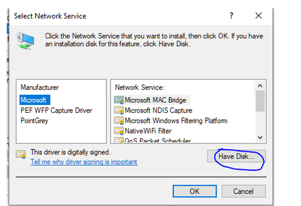Click Windows Filtering Platform certificate icon
The image size is (301, 206).
pos(119,121)
